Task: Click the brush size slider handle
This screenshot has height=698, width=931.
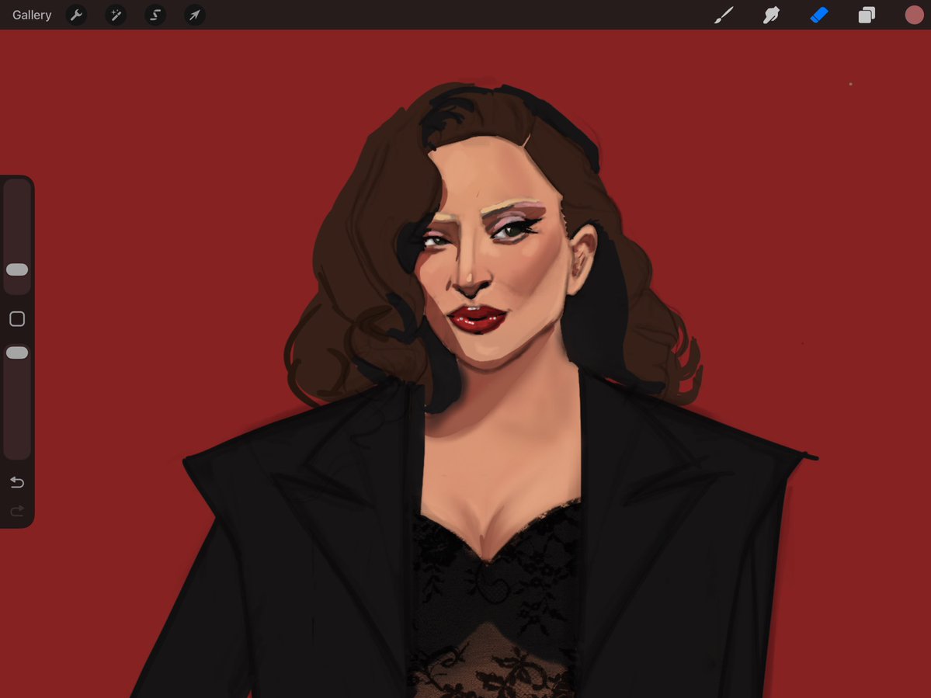Action: [17, 269]
